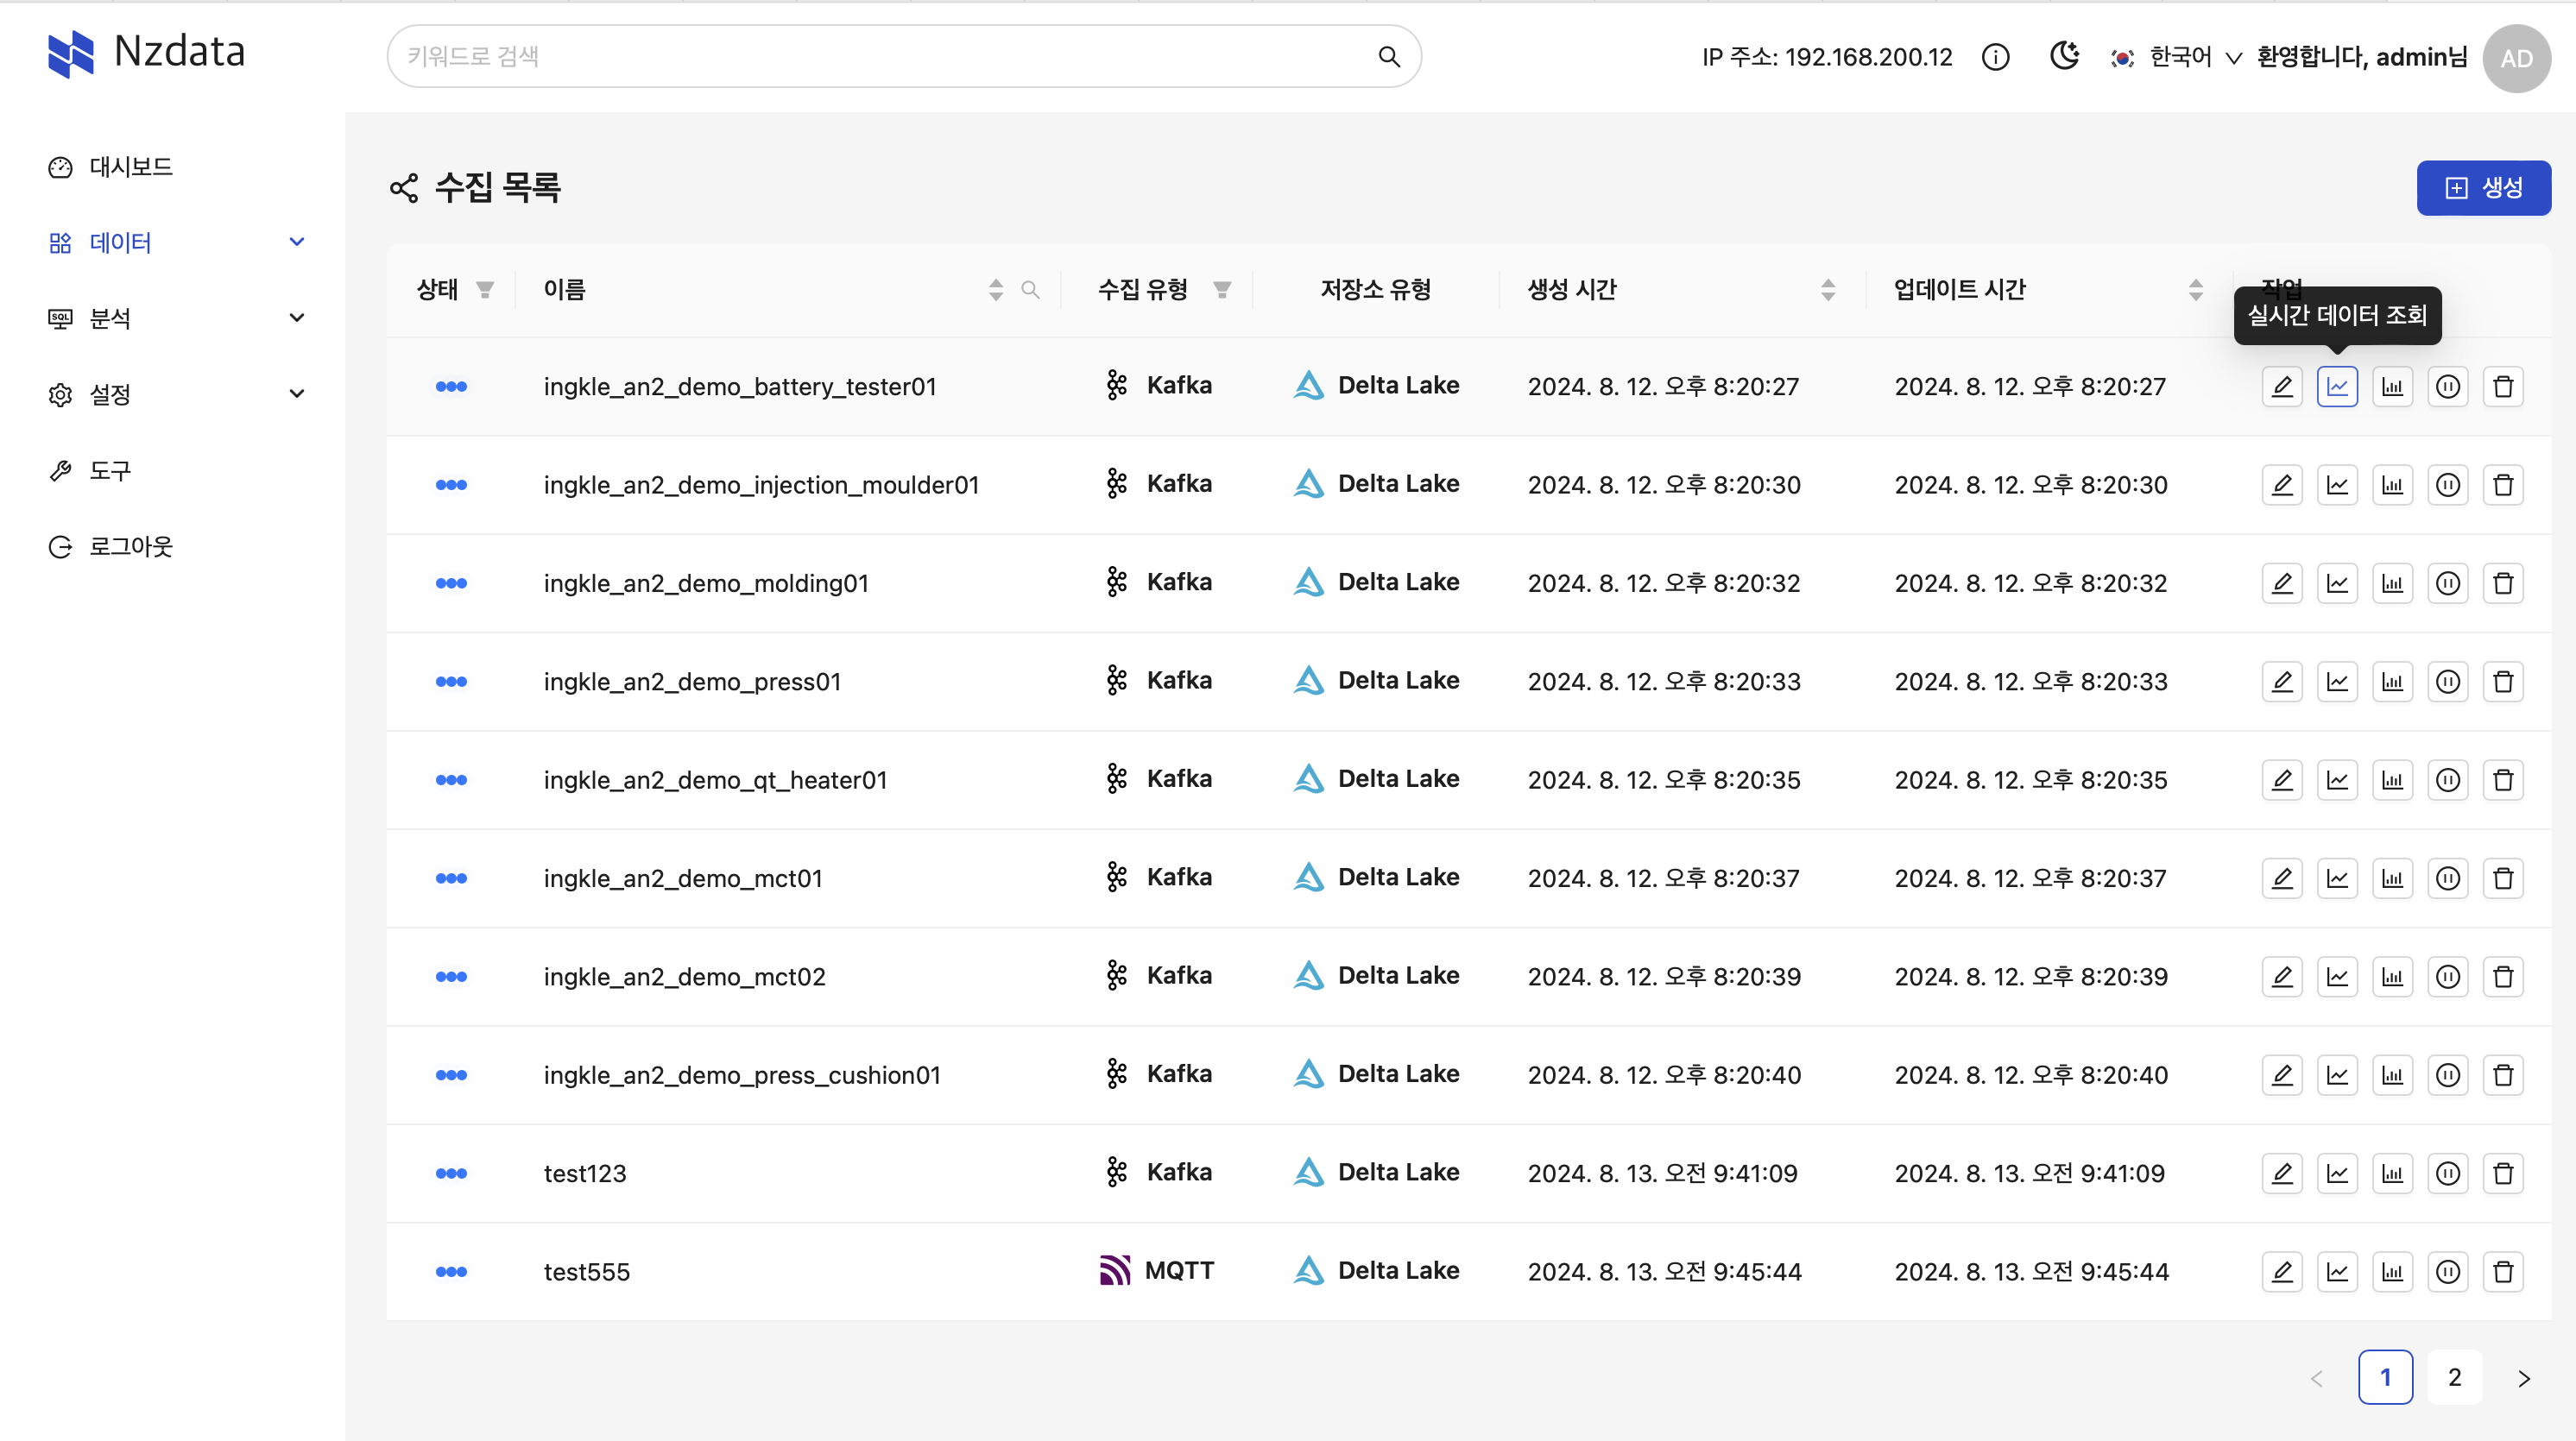Click the IP 주소: 192.168.200.12 text
This screenshot has width=2576, height=1441.
click(1827, 57)
